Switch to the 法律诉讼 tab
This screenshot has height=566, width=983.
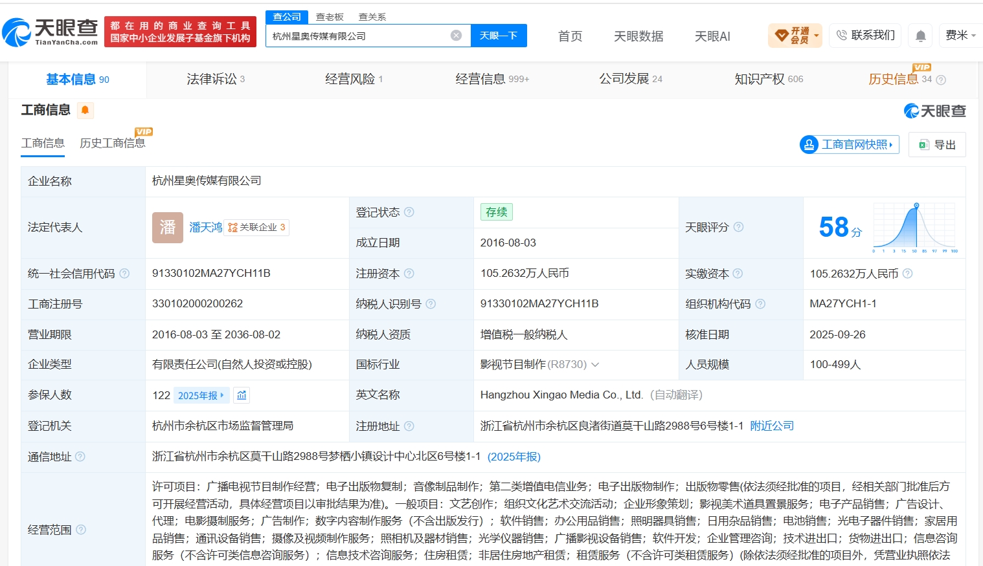click(x=216, y=79)
